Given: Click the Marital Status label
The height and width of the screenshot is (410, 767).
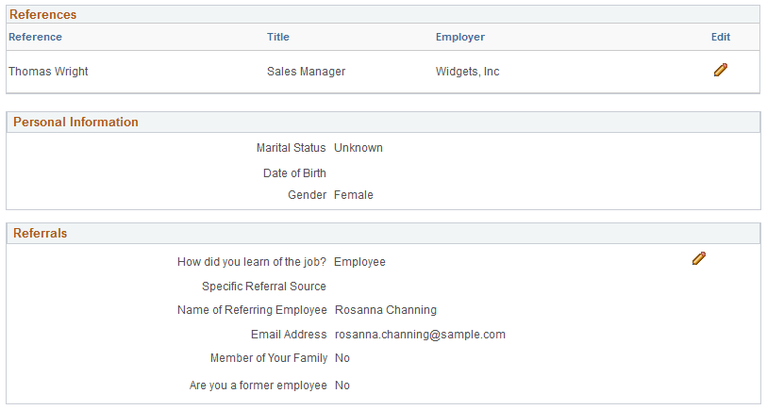Looking at the screenshot, I should (292, 148).
